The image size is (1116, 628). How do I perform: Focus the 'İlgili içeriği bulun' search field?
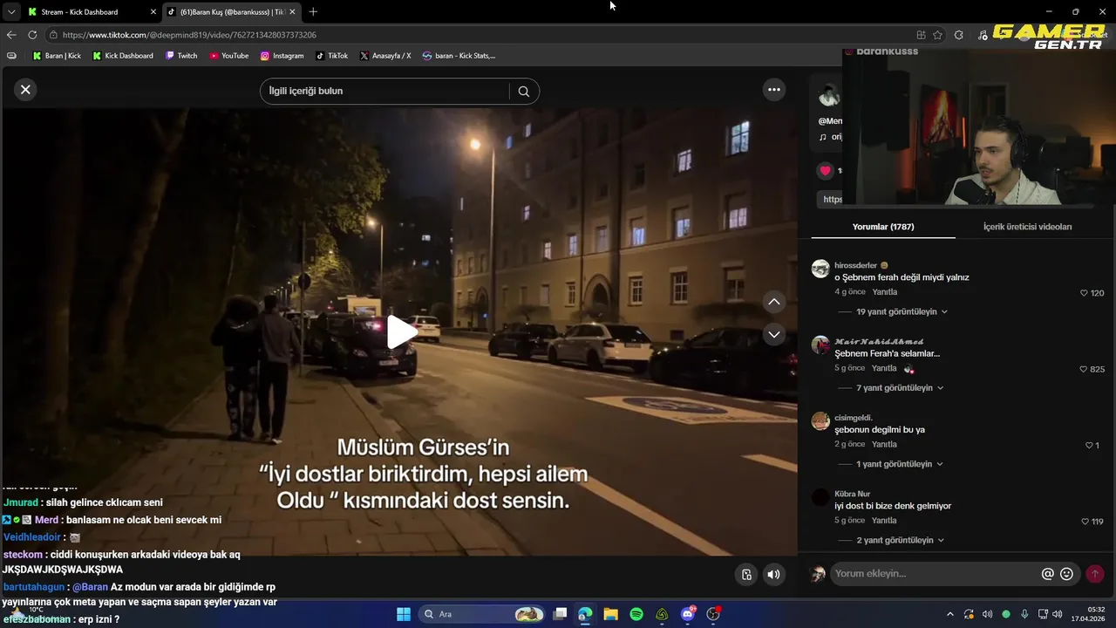[384, 91]
